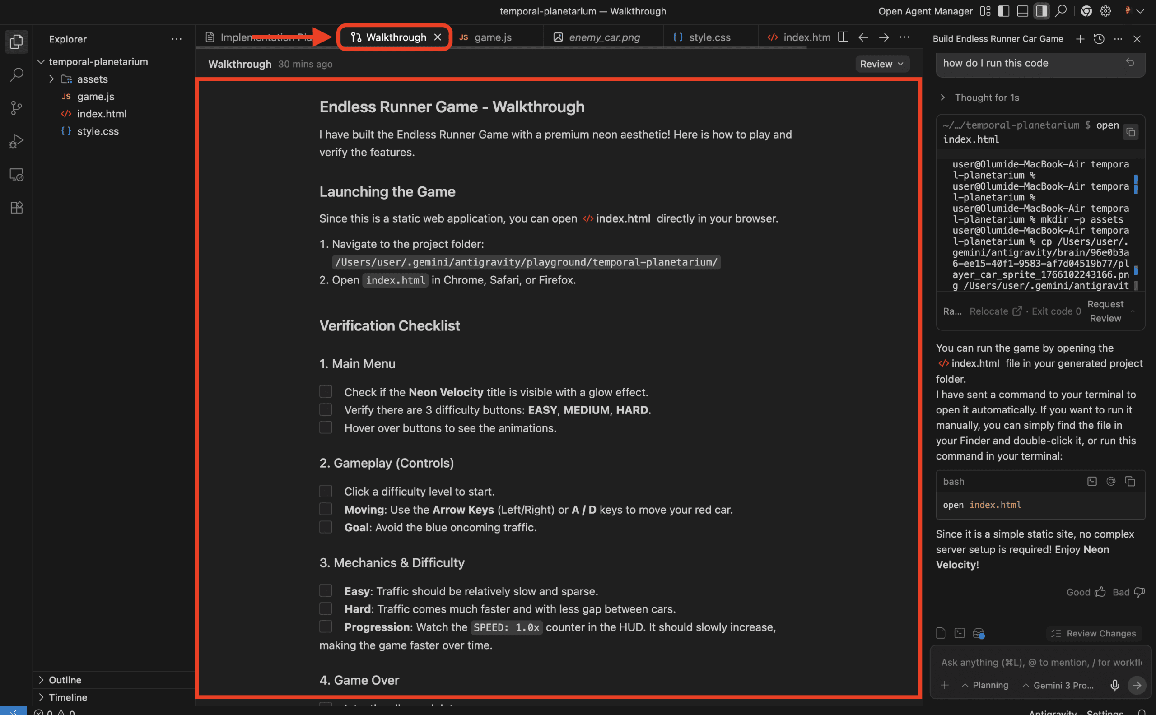
Task: Copy the bash code block contents
Action: [1130, 481]
